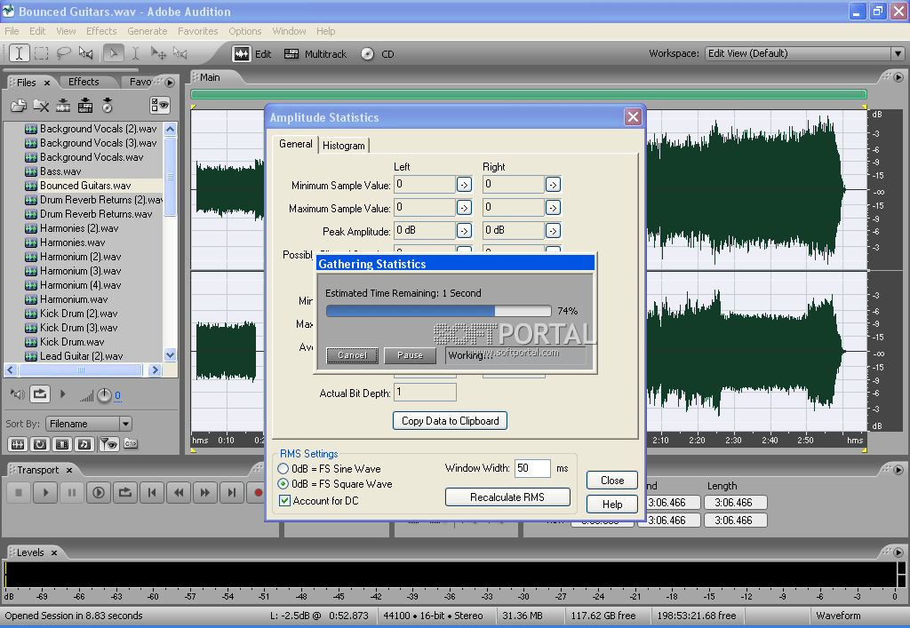Open the Effects menu in menu bar
This screenshot has height=628, width=910.
coord(101,31)
